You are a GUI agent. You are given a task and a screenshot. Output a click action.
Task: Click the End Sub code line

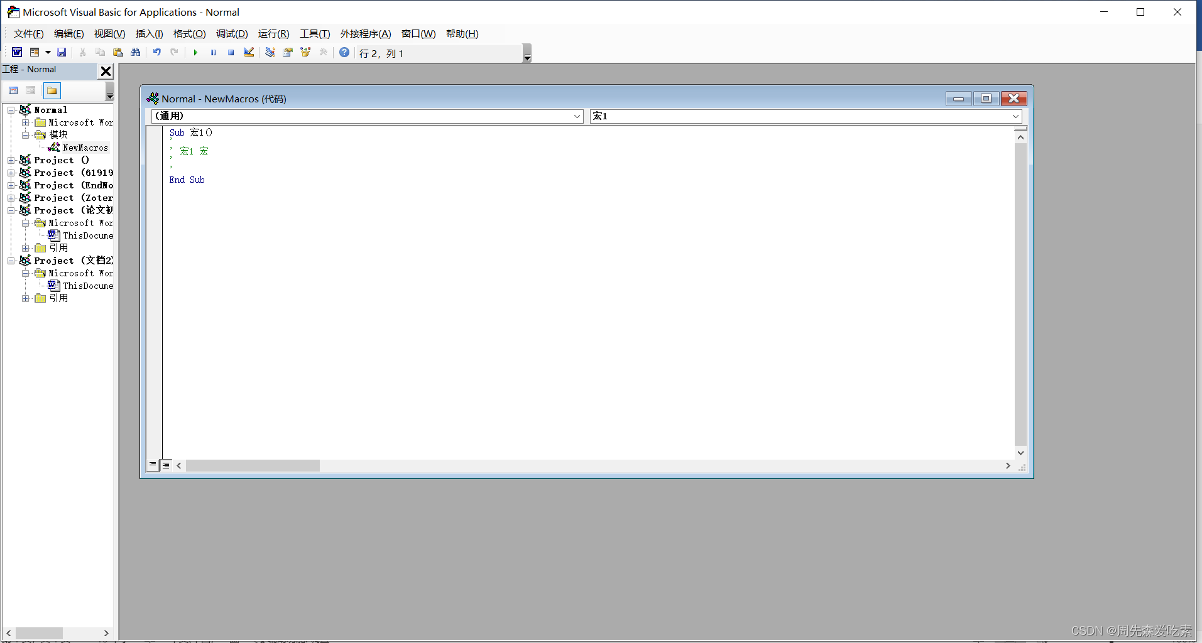coord(187,180)
